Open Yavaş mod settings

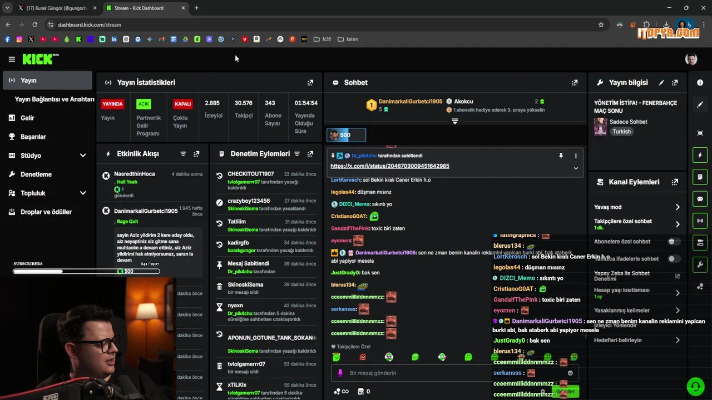tap(637, 207)
